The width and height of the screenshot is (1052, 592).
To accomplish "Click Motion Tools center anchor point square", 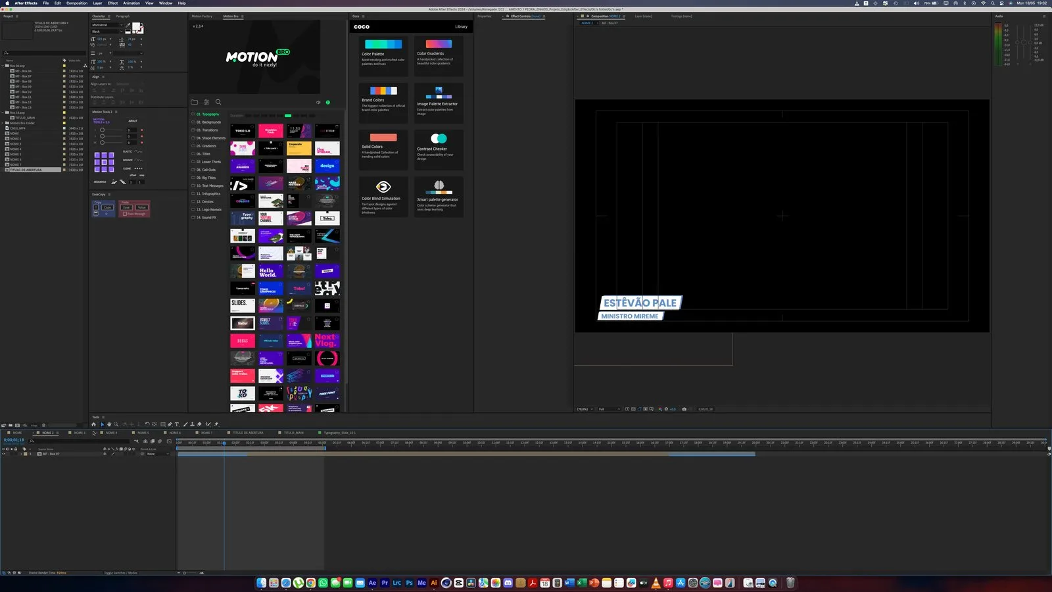I will 104,162.
